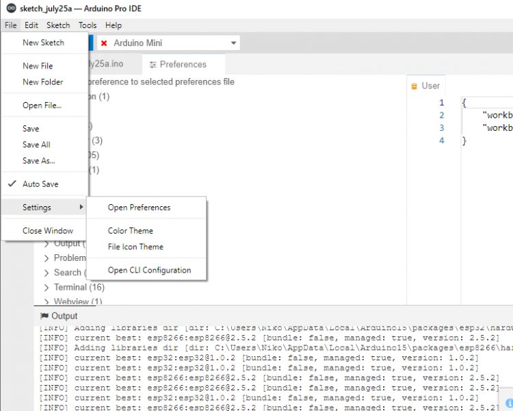Click the Arduino logo in the title bar
The width and height of the screenshot is (513, 411).
click(x=11, y=8)
